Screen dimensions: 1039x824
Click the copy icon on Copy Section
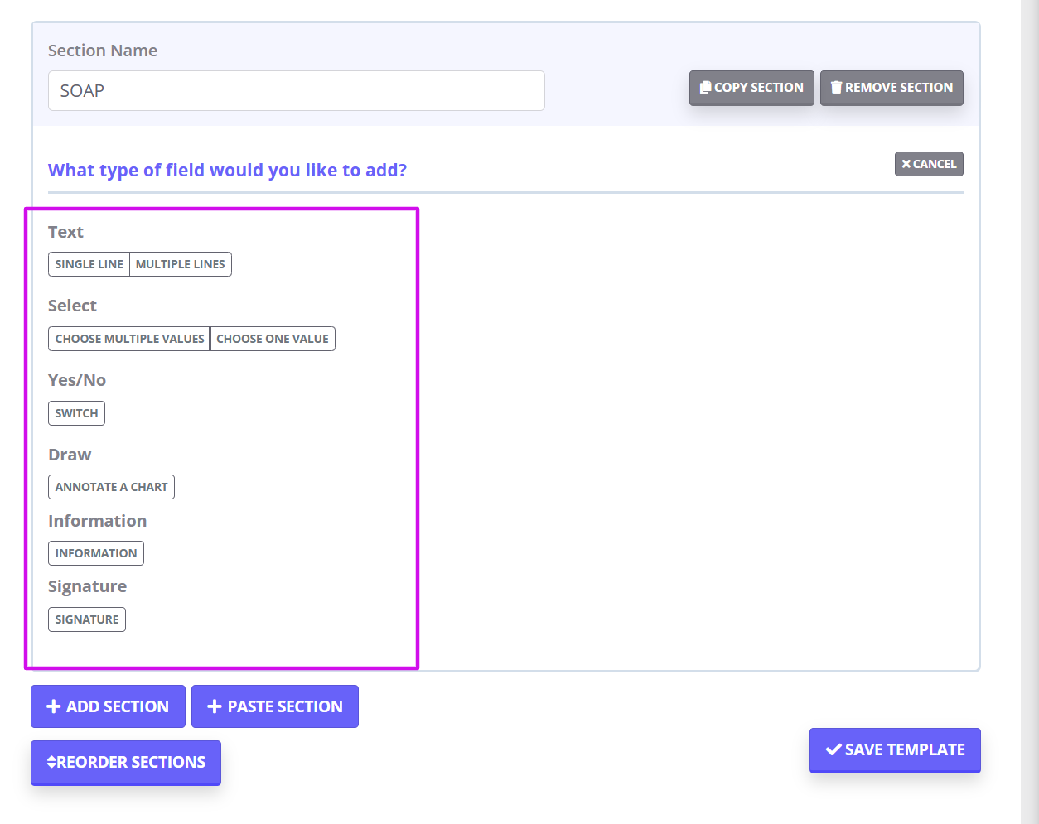[705, 87]
